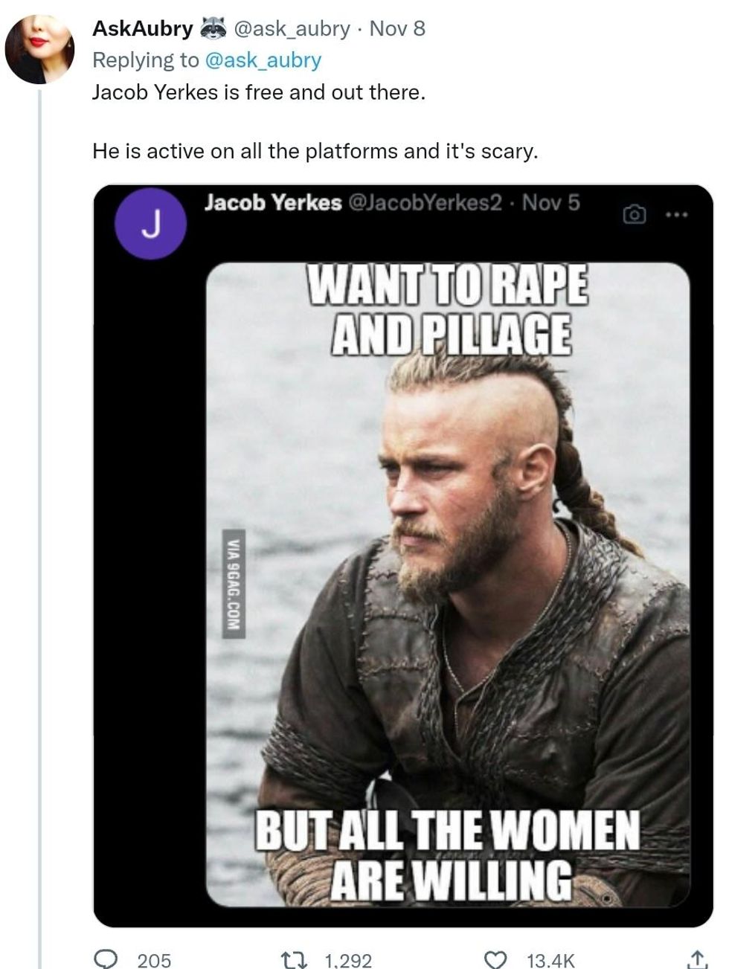The image size is (729, 969).
Task: Click the 1,292 retweets count
Action: tap(348, 960)
